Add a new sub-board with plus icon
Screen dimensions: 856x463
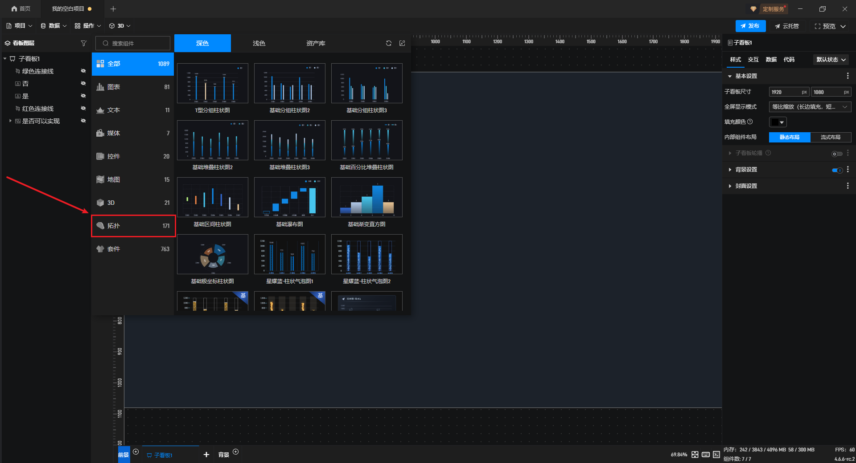(x=206, y=455)
